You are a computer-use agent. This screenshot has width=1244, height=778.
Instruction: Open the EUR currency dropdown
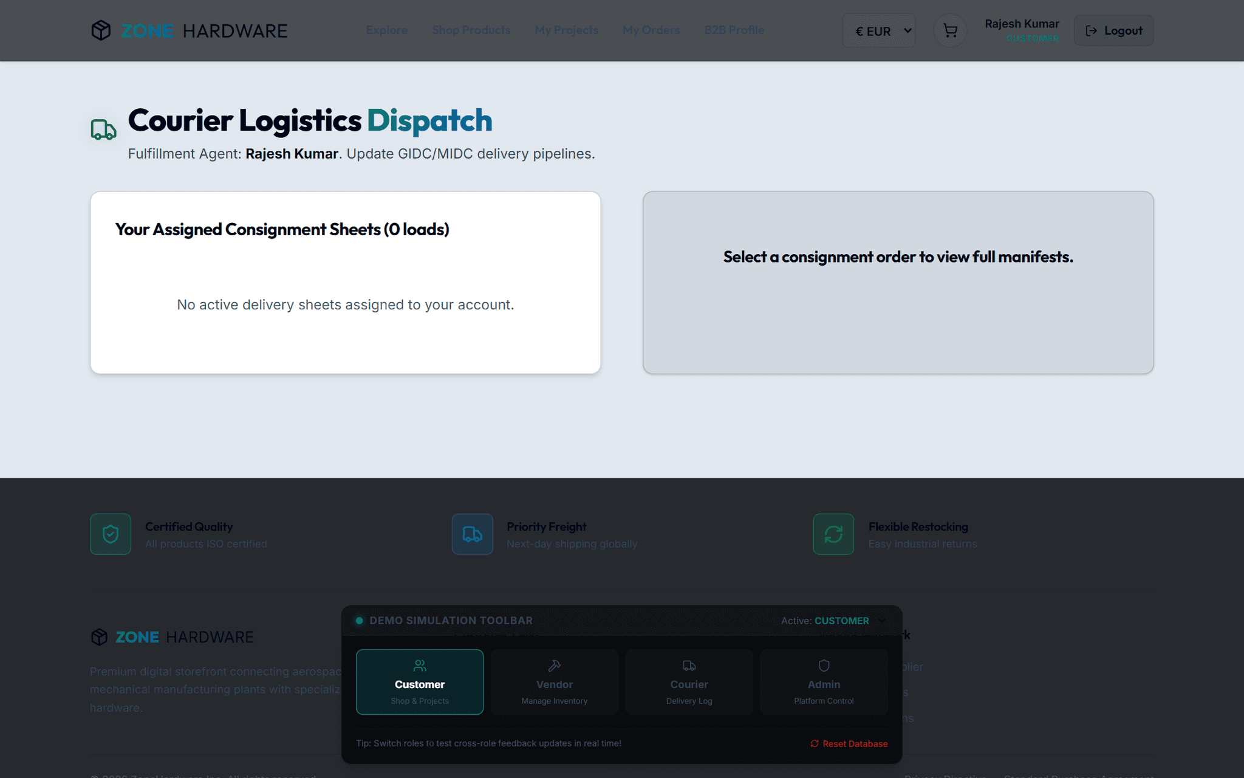[879, 30]
